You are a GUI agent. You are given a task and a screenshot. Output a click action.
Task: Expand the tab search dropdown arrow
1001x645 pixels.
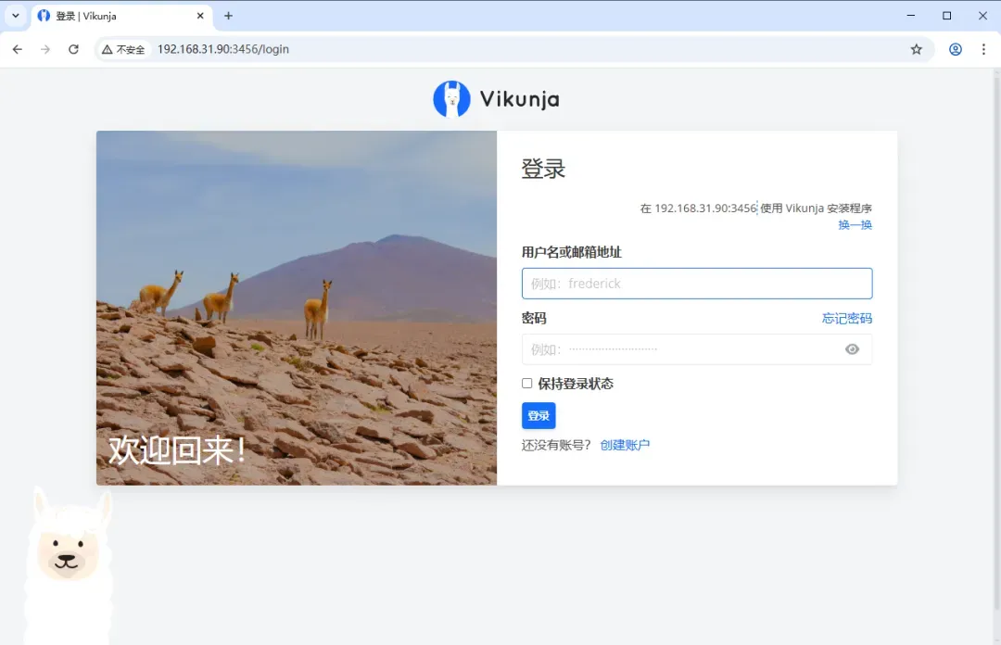15,16
